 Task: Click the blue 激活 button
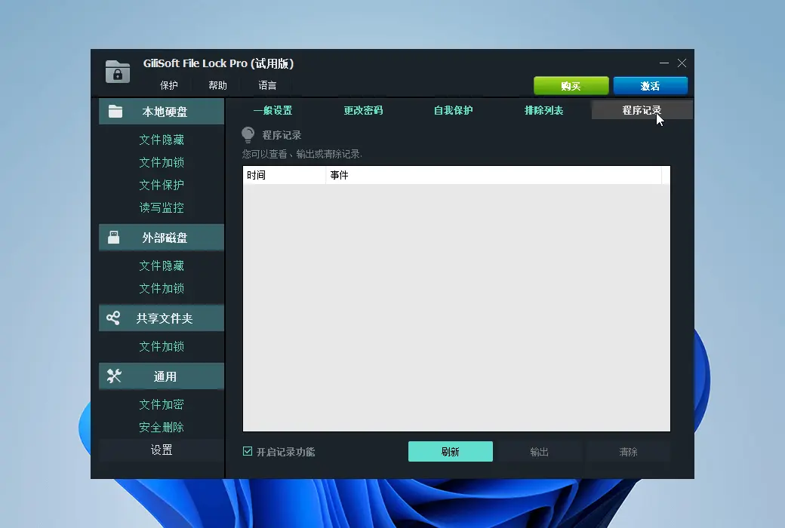[x=651, y=86]
